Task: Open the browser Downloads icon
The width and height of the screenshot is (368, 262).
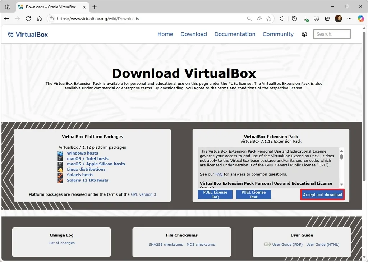Action: coord(306,19)
